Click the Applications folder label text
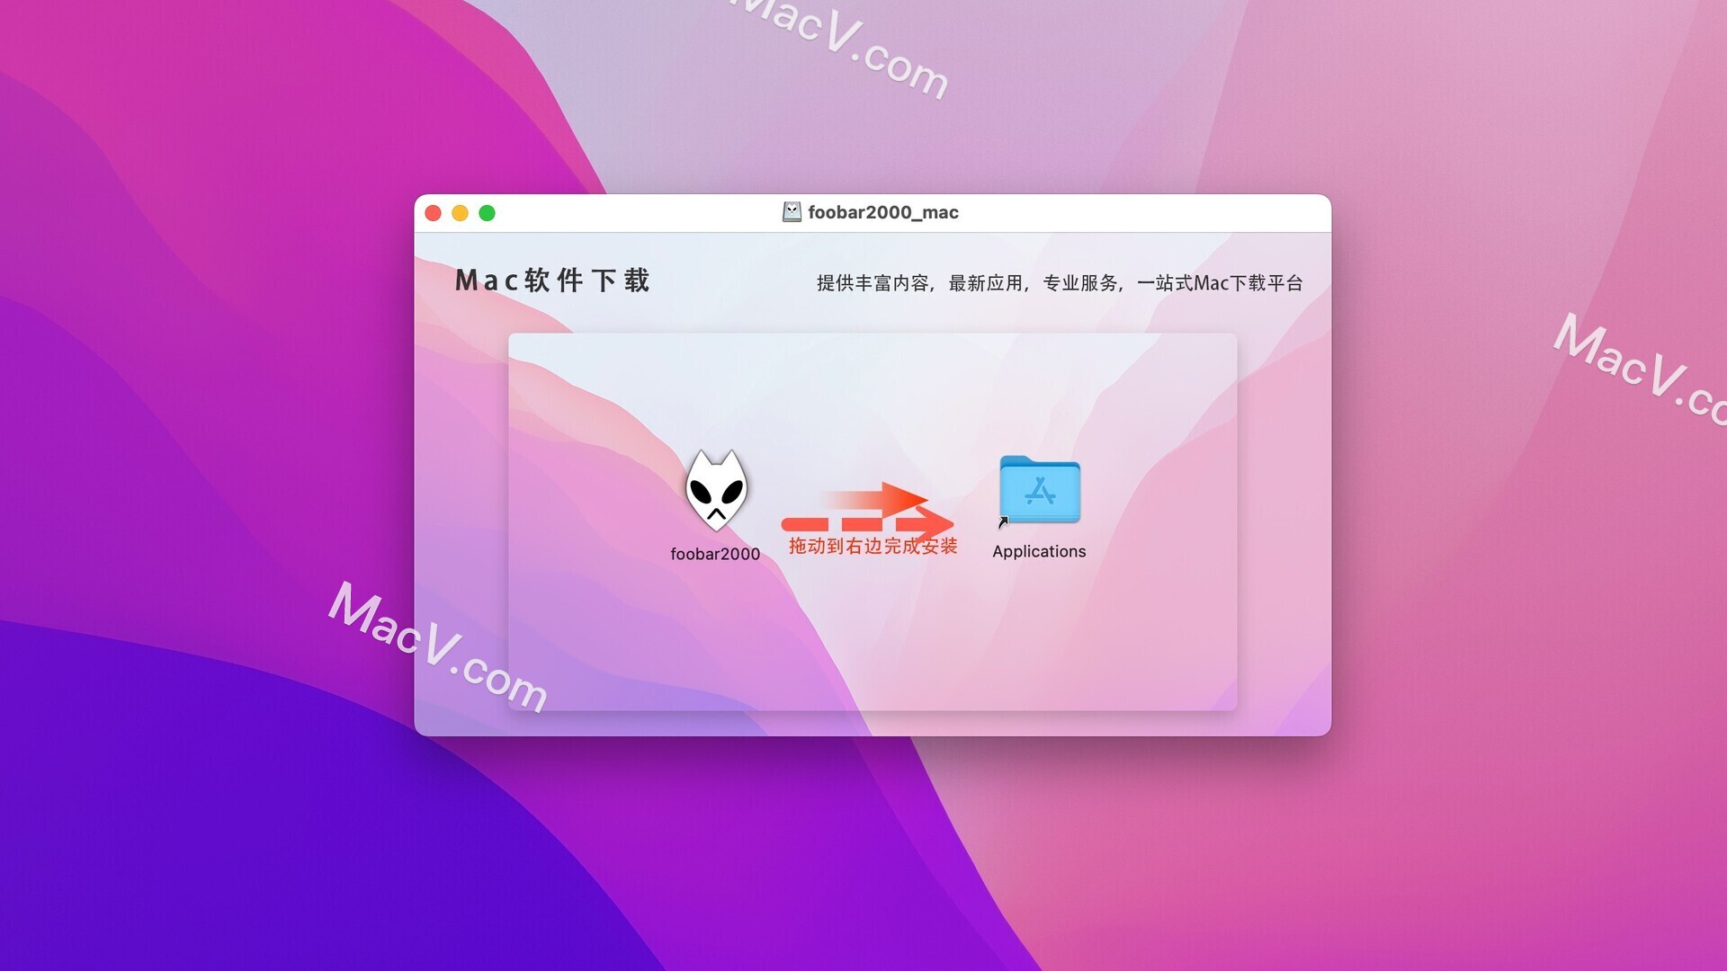 (1039, 550)
